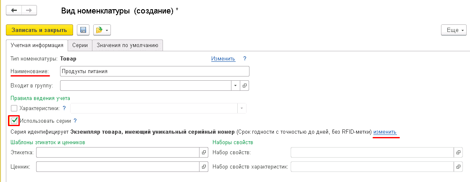Open the Еще menu dropdown
Viewport: 470px width, 182px height.
(454, 30)
